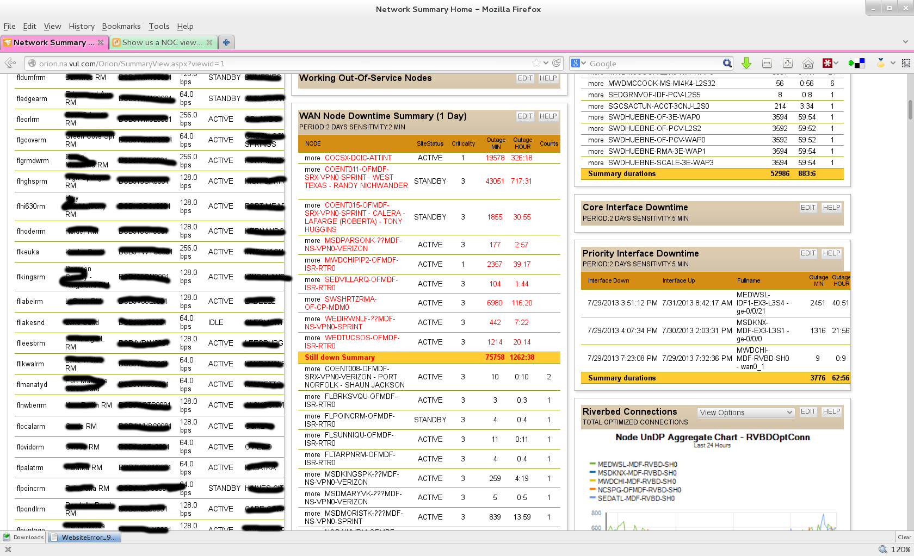914x556 pixels.
Task: Go to the browser Home page icon
Action: (808, 64)
